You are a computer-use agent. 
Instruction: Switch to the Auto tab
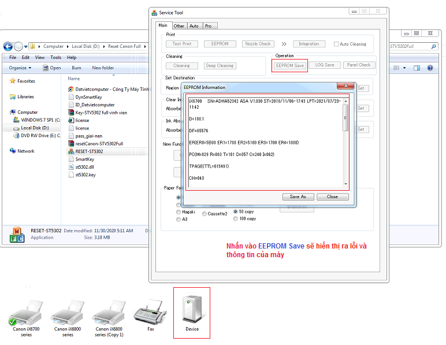194,26
